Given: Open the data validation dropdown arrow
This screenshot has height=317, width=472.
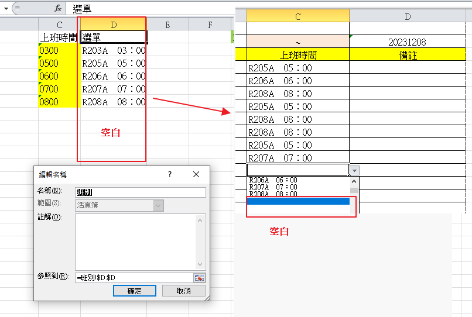Looking at the screenshot, I should 355,171.
